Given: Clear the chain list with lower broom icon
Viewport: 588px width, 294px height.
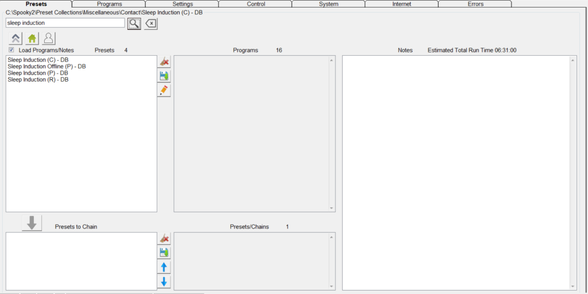Looking at the screenshot, I should coord(164,238).
